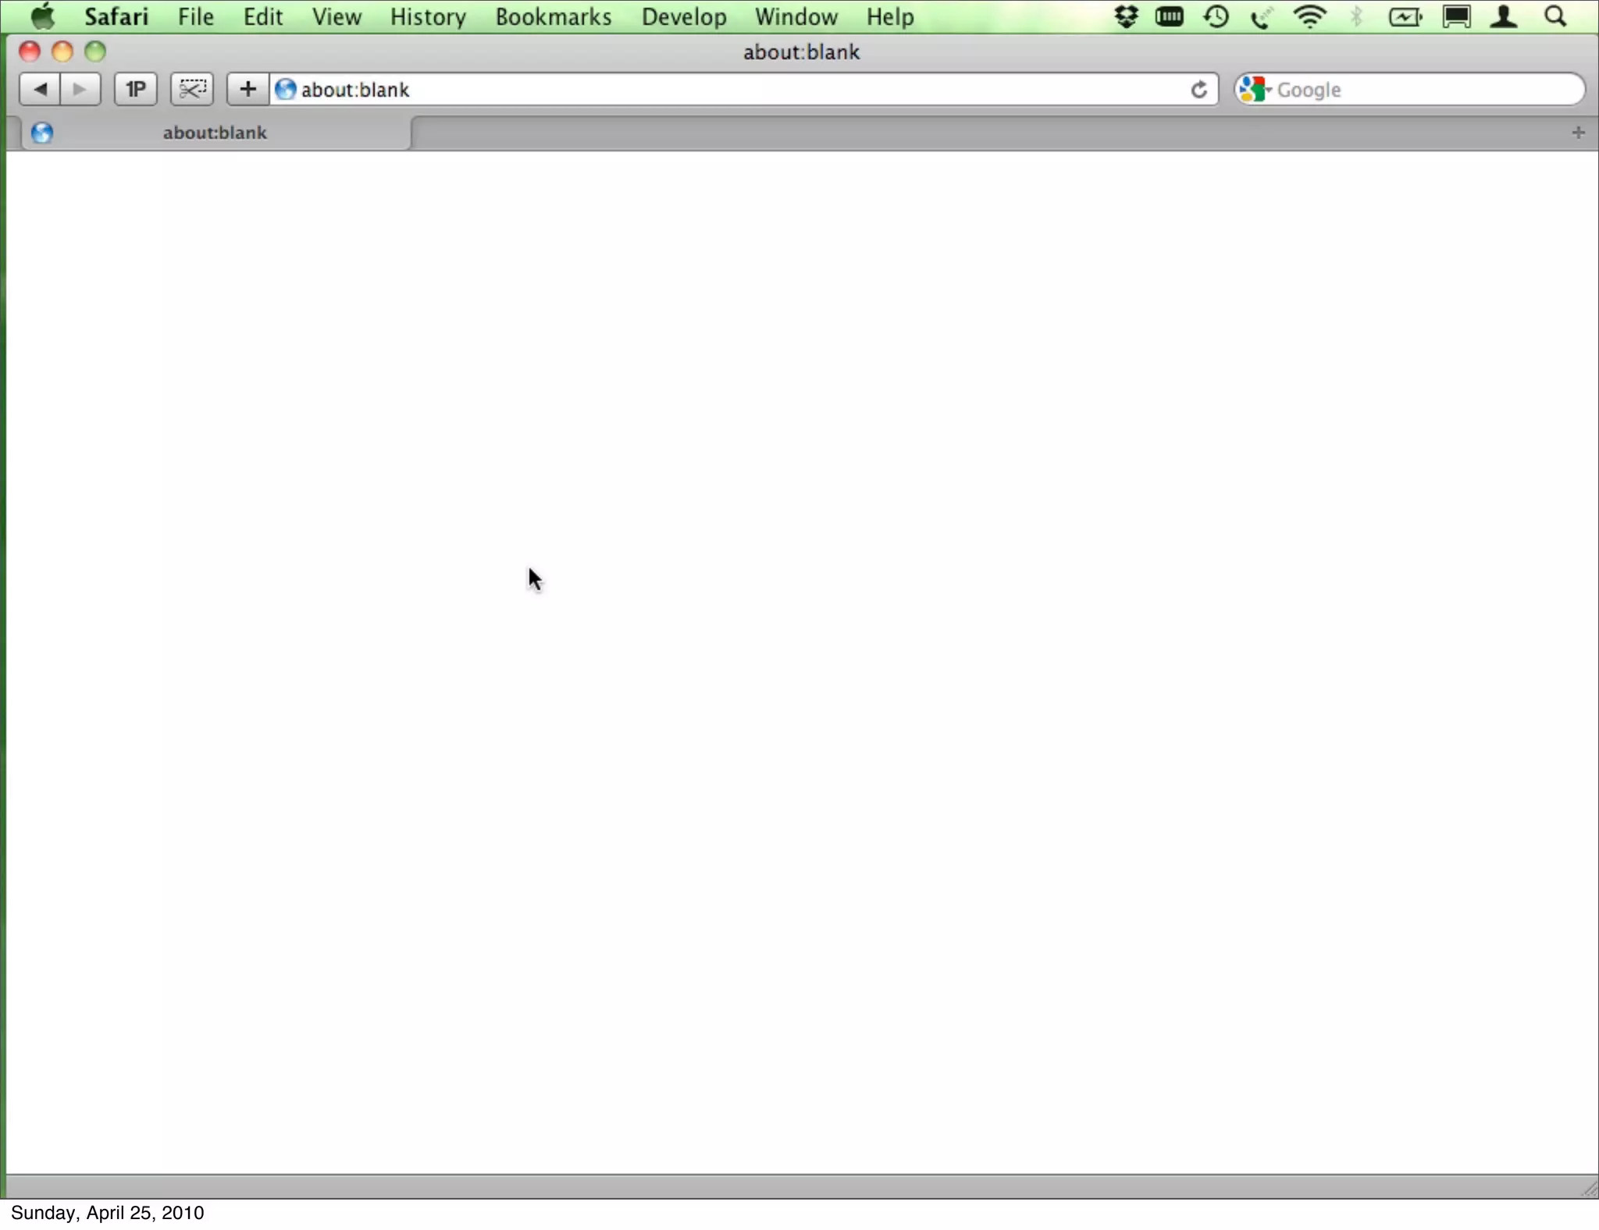Image resolution: width=1599 pixels, height=1230 pixels.
Task: Click the Add Bookmark plus button
Action: (248, 89)
